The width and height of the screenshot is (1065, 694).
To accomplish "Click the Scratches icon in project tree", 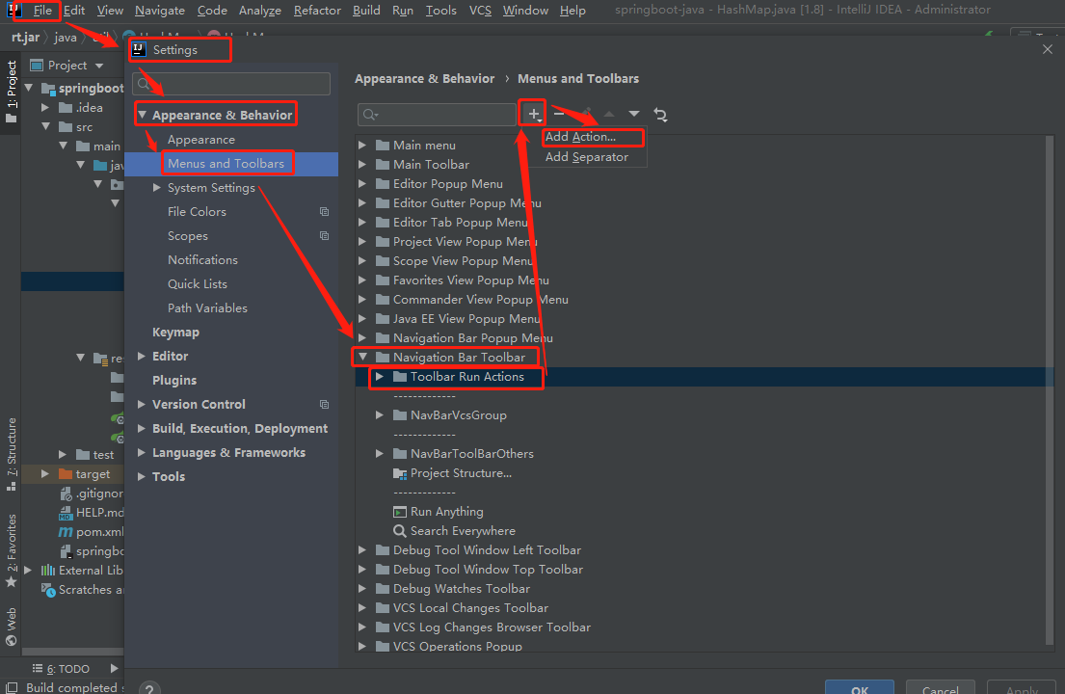I will click(48, 590).
